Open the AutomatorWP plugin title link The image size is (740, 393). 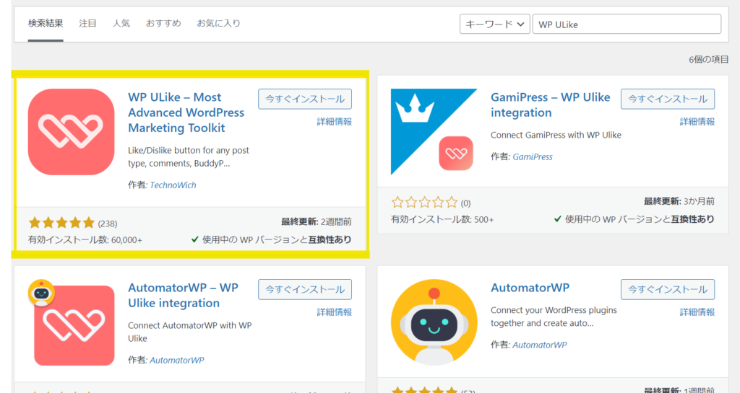click(x=530, y=288)
